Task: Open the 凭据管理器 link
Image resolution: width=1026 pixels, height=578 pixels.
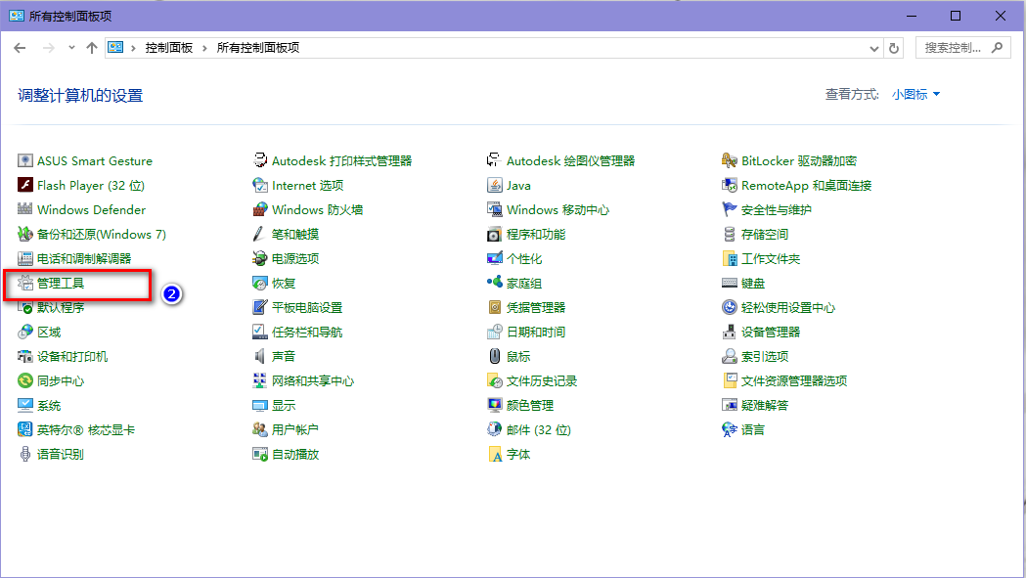Action: 536,308
